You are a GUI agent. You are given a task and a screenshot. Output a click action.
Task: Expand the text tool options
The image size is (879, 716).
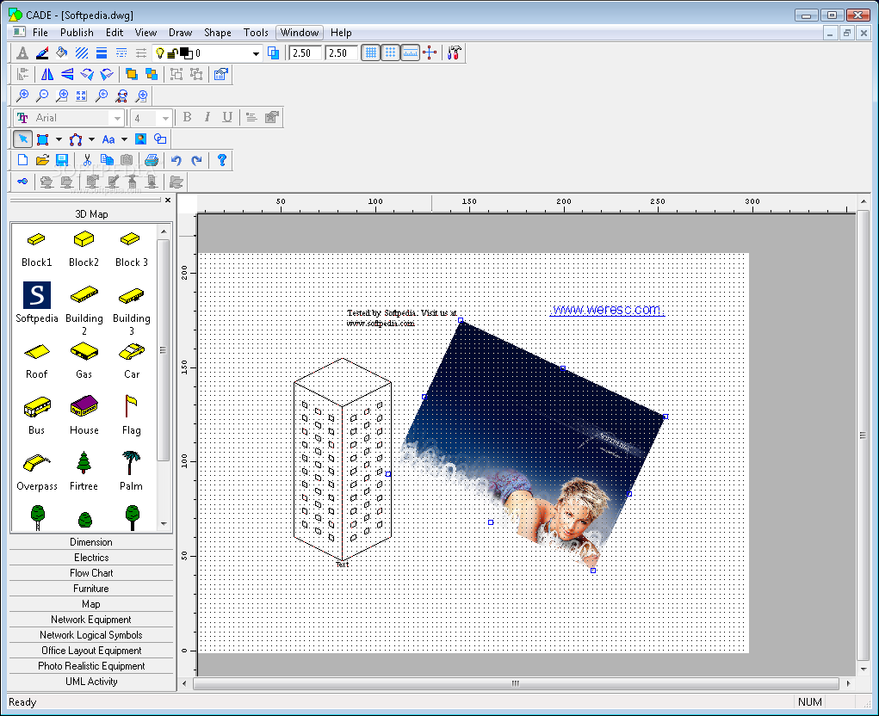click(125, 139)
